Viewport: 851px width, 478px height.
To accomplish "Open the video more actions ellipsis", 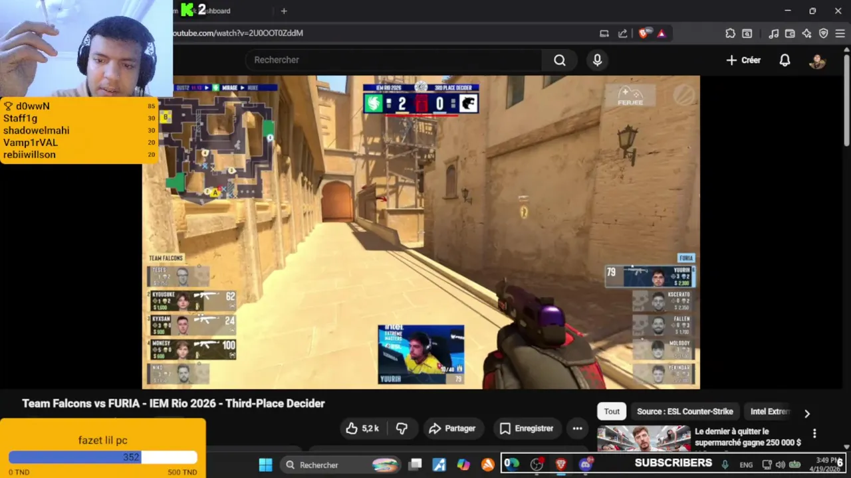I will point(577,429).
